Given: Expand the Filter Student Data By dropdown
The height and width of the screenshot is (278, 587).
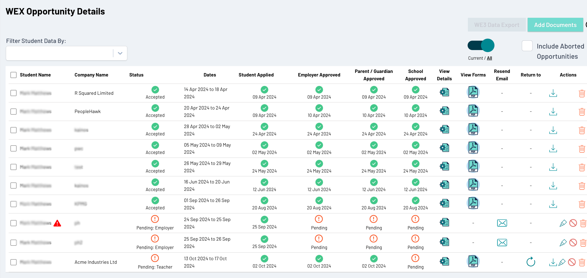Looking at the screenshot, I should coord(120,53).
